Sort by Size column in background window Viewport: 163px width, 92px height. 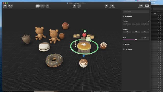[155, 14]
